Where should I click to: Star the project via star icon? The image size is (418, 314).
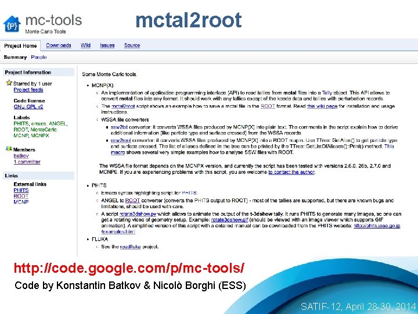pos(9,83)
